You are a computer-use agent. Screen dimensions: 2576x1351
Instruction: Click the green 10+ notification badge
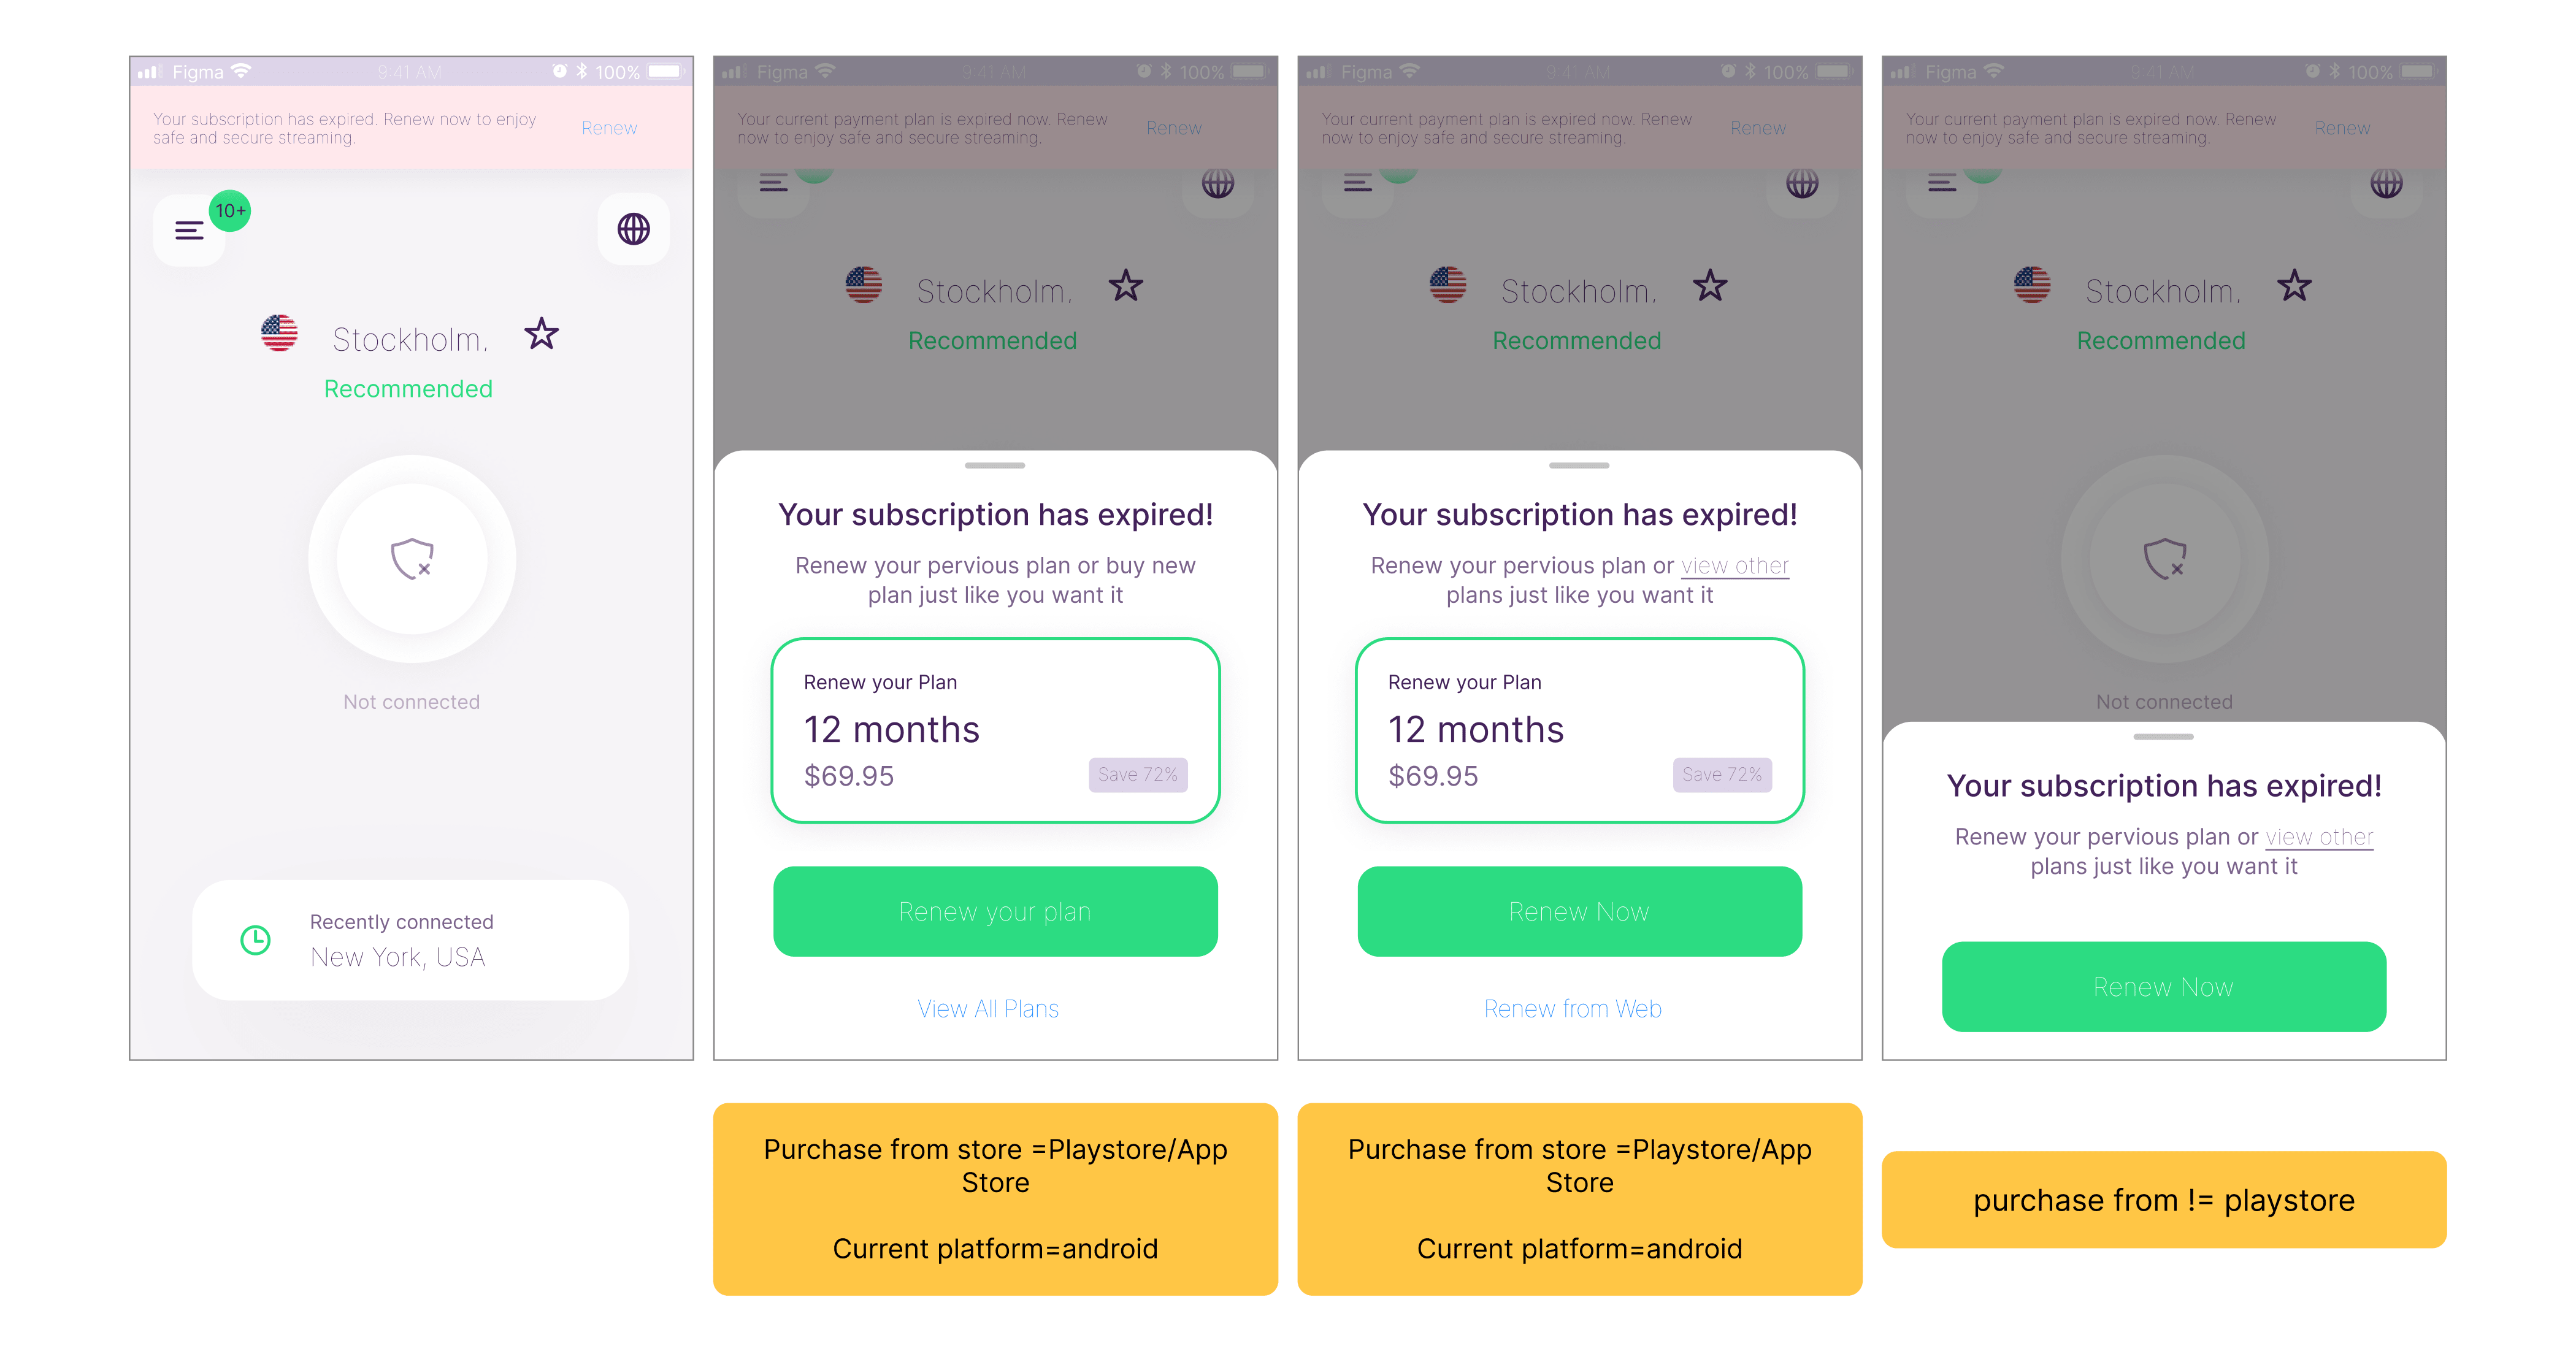point(230,211)
